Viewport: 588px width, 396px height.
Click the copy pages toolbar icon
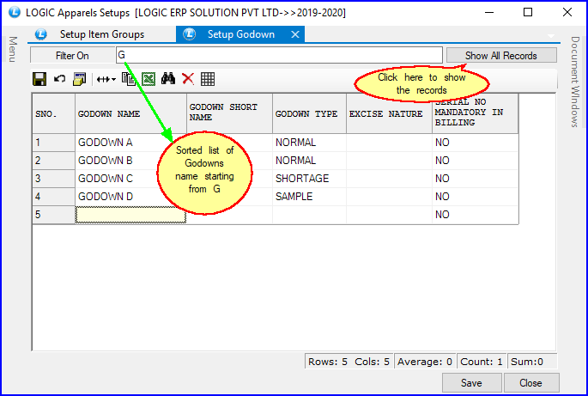129,79
